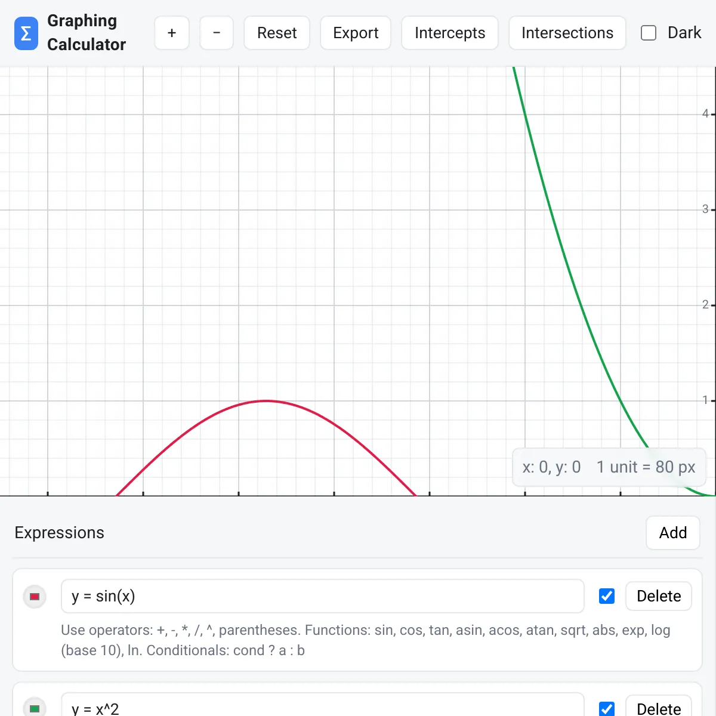
Task: Click the Expressions panel heading
Action: point(60,533)
